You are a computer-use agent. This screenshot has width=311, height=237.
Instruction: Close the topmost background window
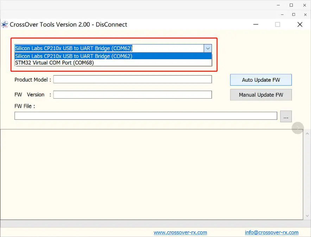click(305, 5)
